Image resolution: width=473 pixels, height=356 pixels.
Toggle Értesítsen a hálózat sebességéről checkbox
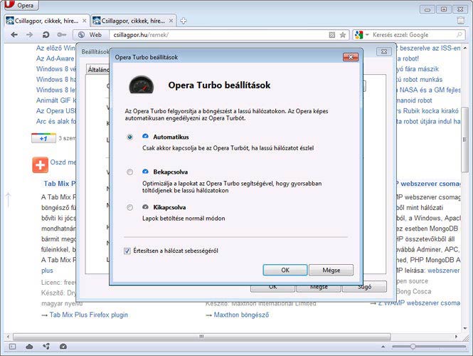127,251
